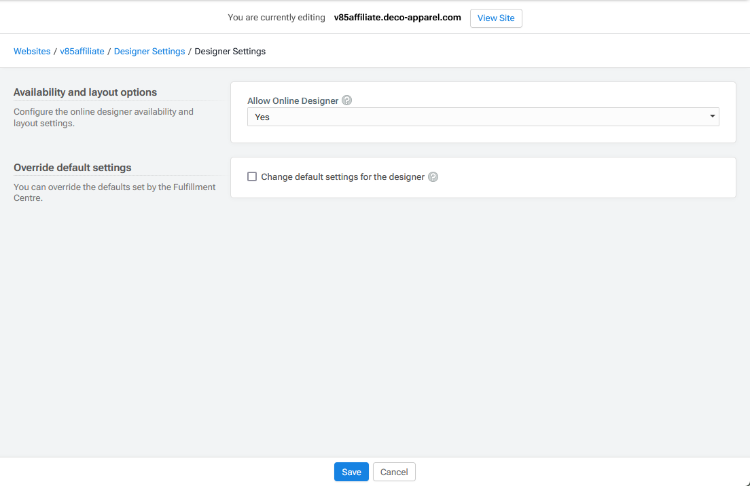Click the 'Allow Online Designer' field label
This screenshot has width=750, height=486.
click(x=293, y=100)
